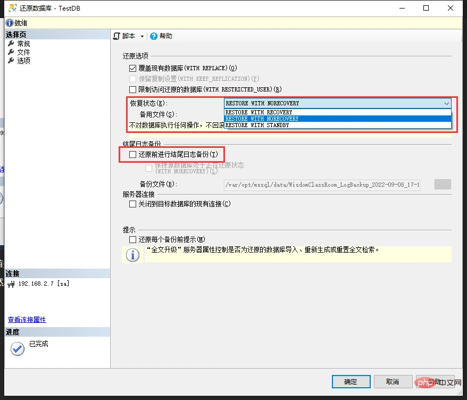This screenshot has width=467, height=400.
Task: Open 查看连接属性 link
Action: click(x=27, y=320)
